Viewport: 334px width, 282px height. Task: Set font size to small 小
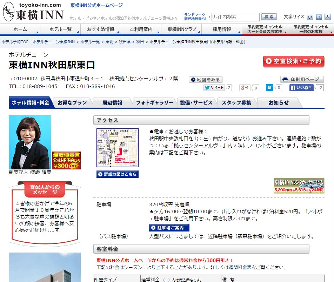310,17
